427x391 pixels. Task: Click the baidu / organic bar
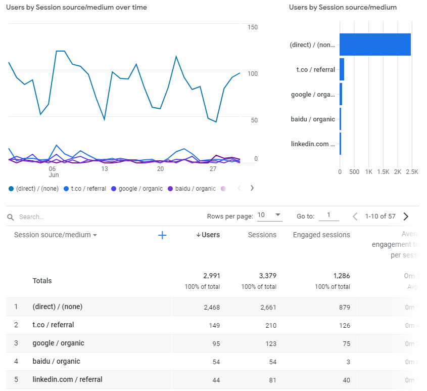point(340,119)
